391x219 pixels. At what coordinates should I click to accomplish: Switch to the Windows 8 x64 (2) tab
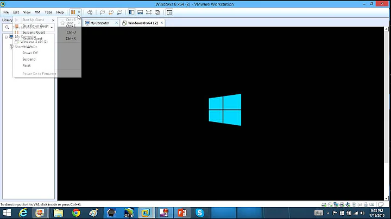(x=143, y=23)
